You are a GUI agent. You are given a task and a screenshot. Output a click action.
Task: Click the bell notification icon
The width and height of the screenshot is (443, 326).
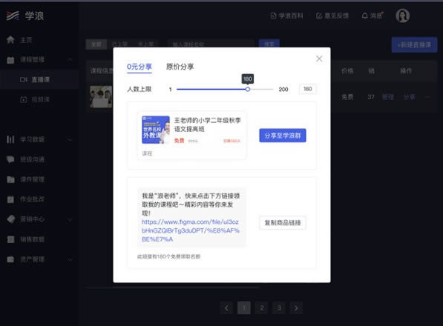tap(365, 16)
